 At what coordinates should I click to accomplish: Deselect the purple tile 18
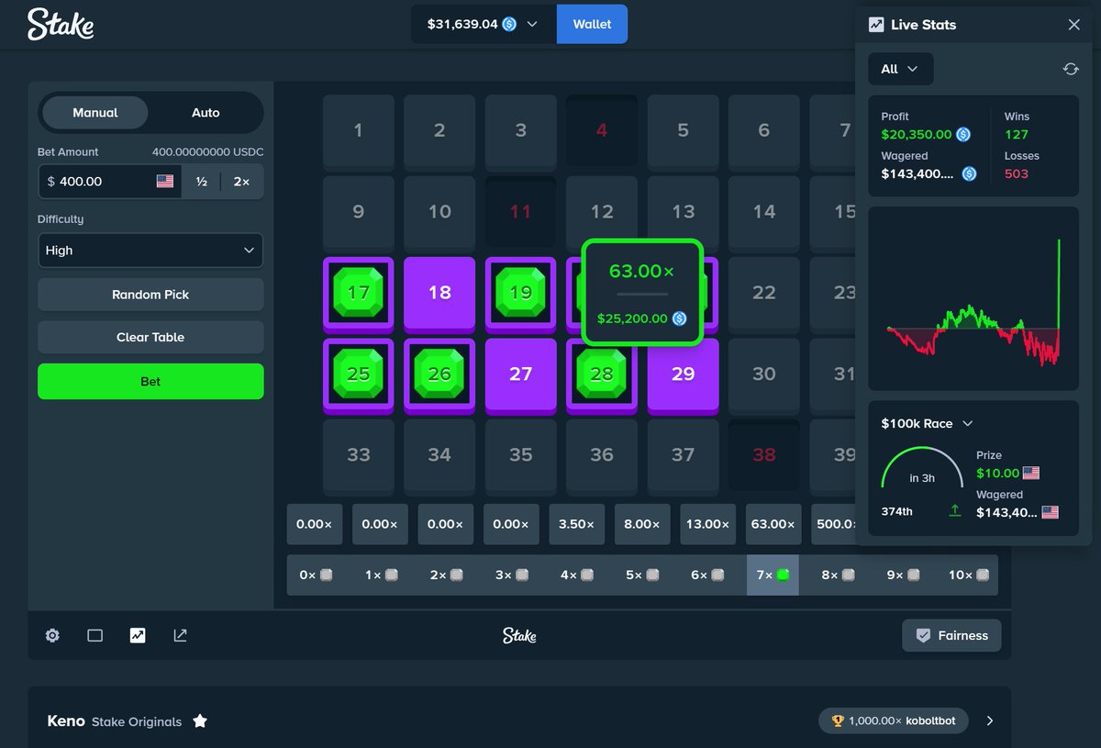(439, 293)
